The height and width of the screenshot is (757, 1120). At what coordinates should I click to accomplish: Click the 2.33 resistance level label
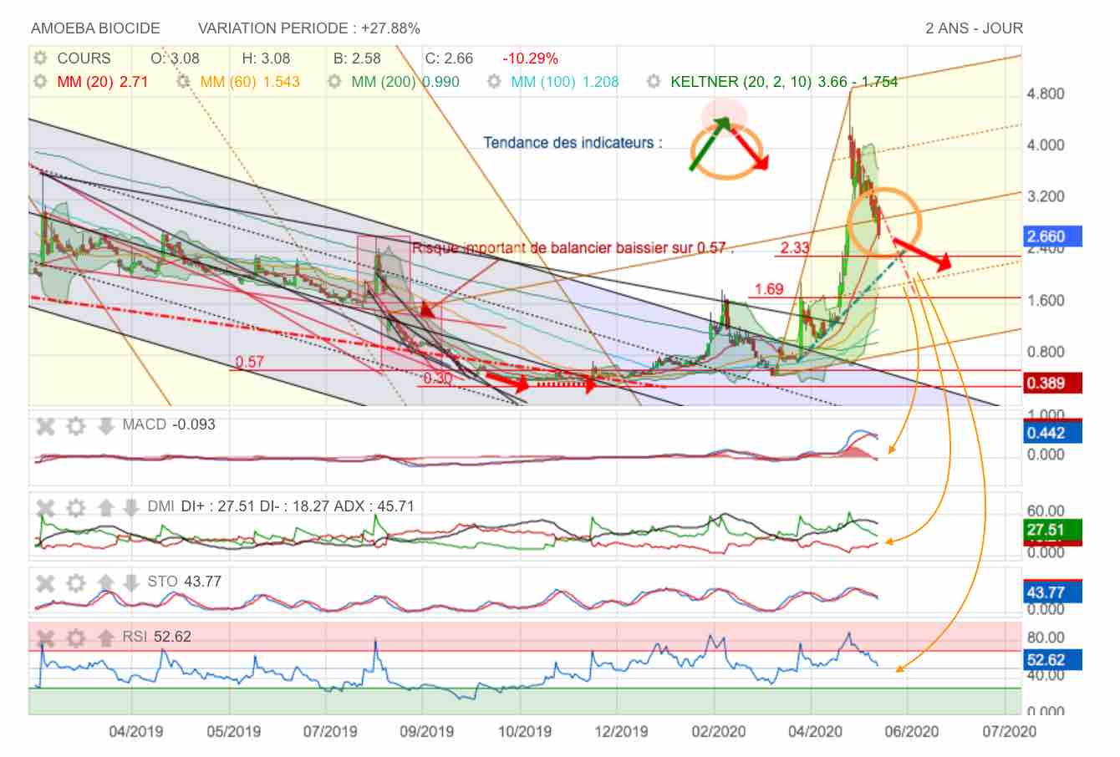[794, 247]
